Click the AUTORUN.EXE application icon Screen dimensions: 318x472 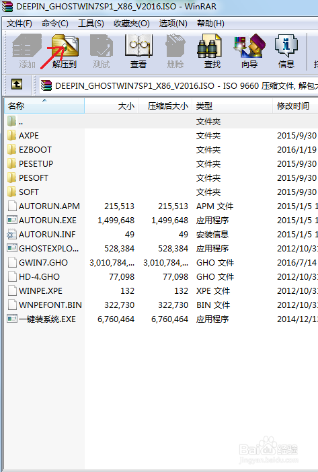coord(12,220)
